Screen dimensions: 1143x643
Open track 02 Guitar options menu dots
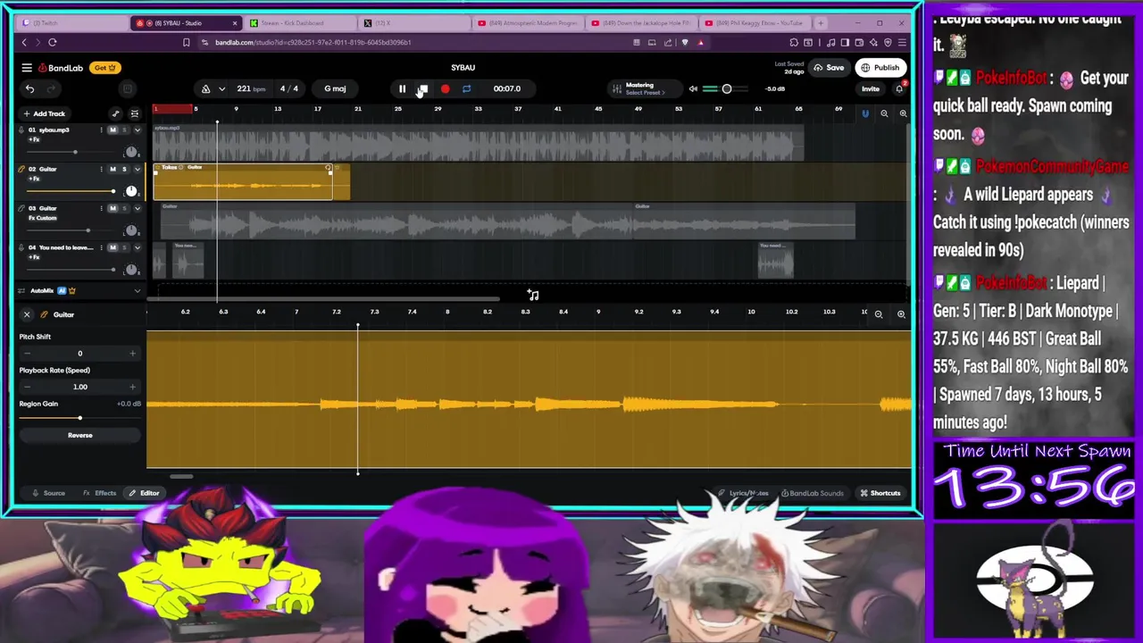click(101, 169)
